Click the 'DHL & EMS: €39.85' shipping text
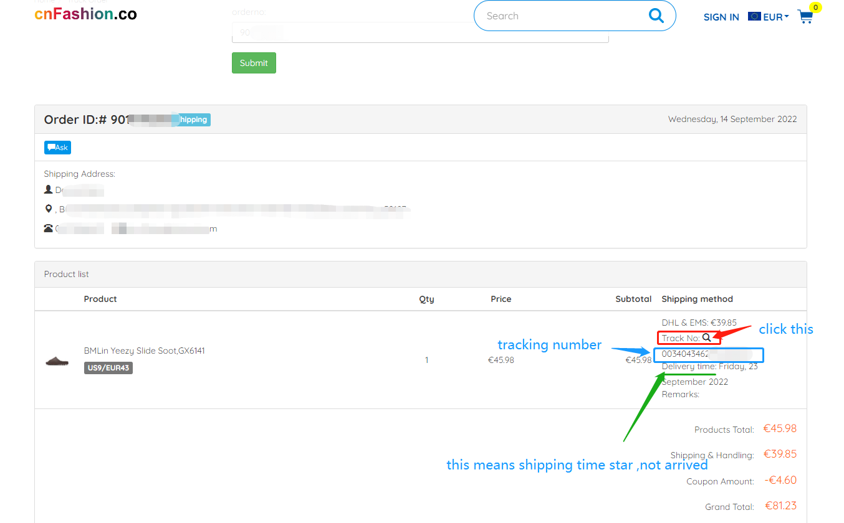The width and height of the screenshot is (844, 523). click(699, 323)
